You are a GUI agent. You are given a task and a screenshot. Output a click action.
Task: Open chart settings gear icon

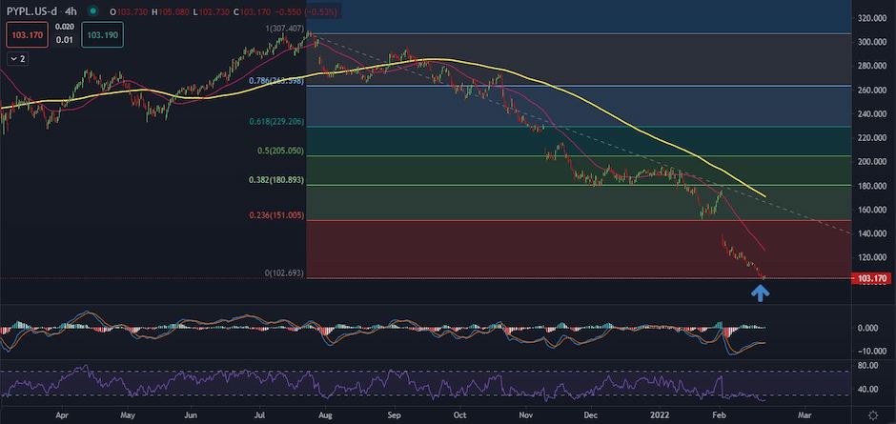point(874,415)
